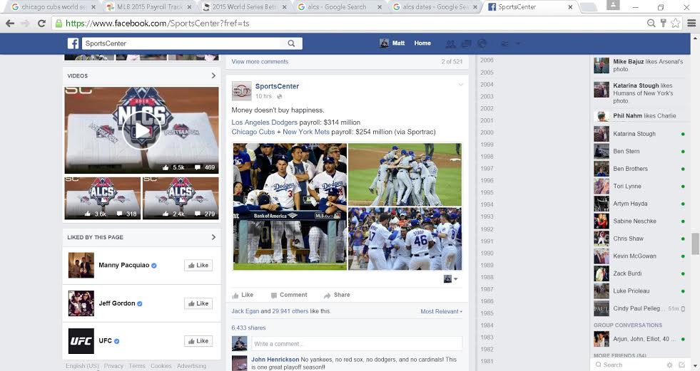
Task: Open John Henrickson commenter name
Action: [275, 360]
